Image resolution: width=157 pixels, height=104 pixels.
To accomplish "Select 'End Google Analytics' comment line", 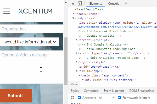I will click(x=103, y=44).
